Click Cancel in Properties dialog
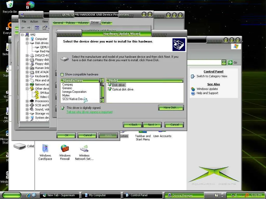 pos(87,135)
